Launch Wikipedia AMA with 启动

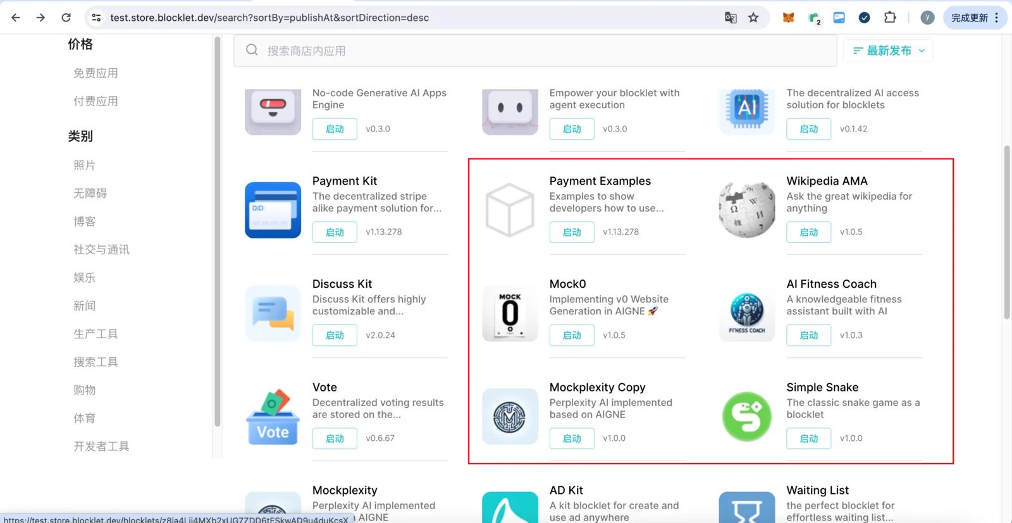[x=809, y=232]
